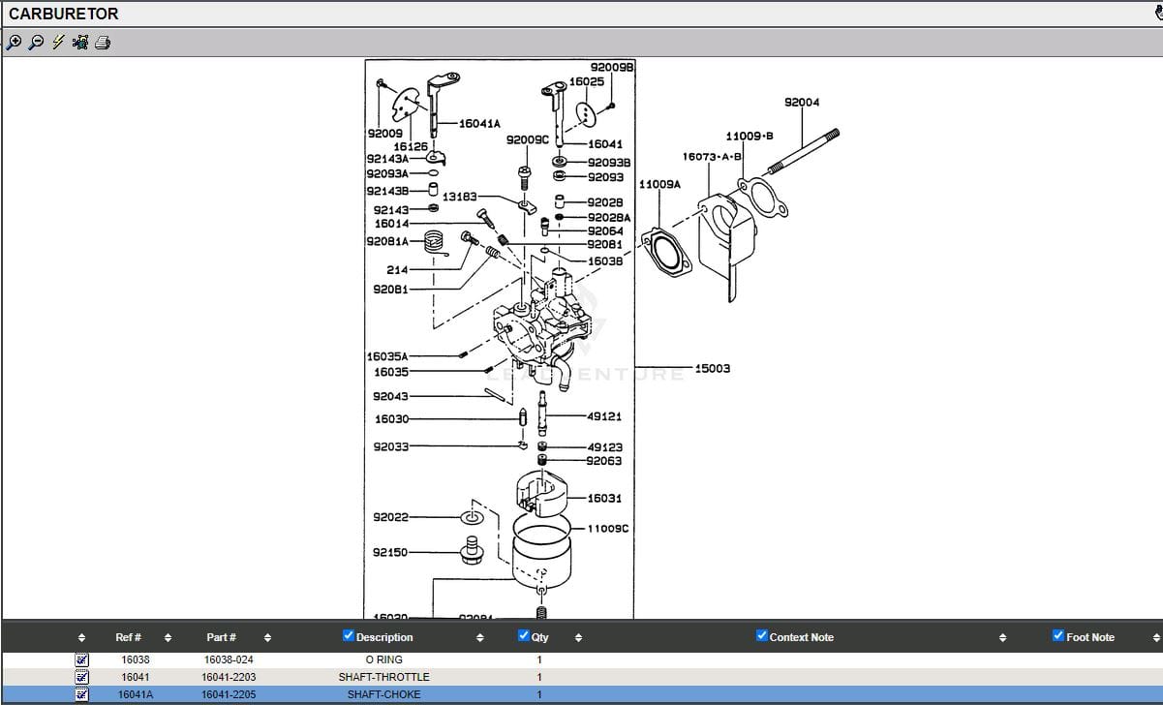The width and height of the screenshot is (1163, 705).
Task: Click the Part # column header
Action: pos(221,637)
